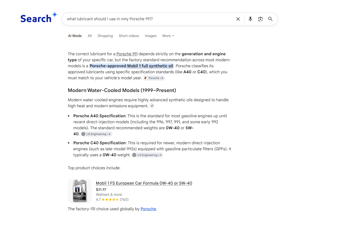Image resolution: width=353 pixels, height=229 pixels.
Task: Go to the Images tab
Action: point(151,36)
